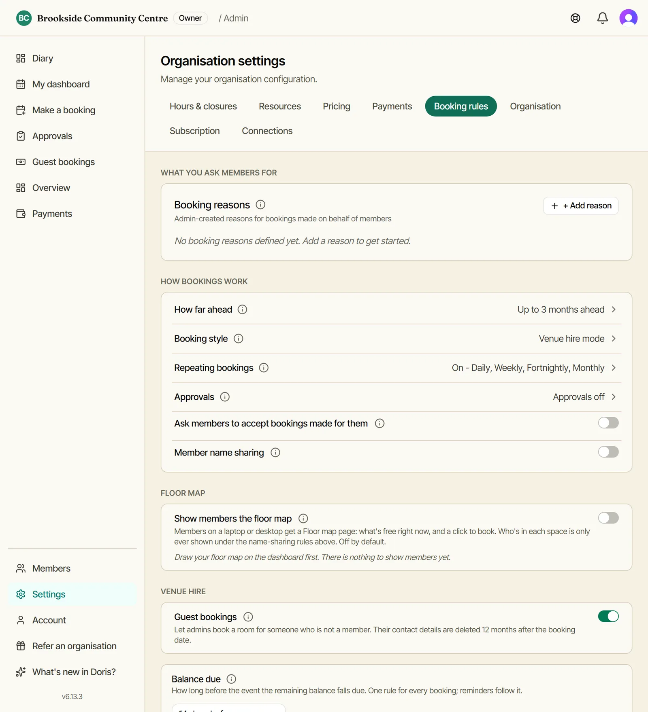Show info for Show members the floor map
This screenshot has height=712, width=648.
tap(303, 519)
